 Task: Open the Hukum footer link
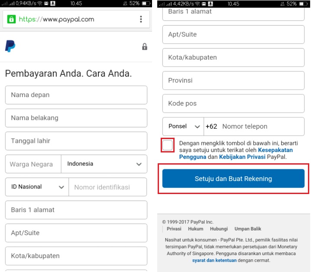tap(195, 229)
